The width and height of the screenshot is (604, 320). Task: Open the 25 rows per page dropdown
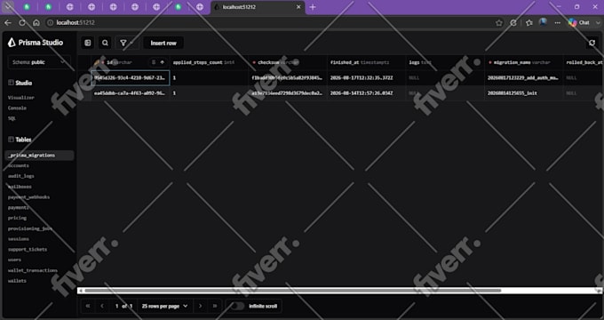(x=165, y=306)
